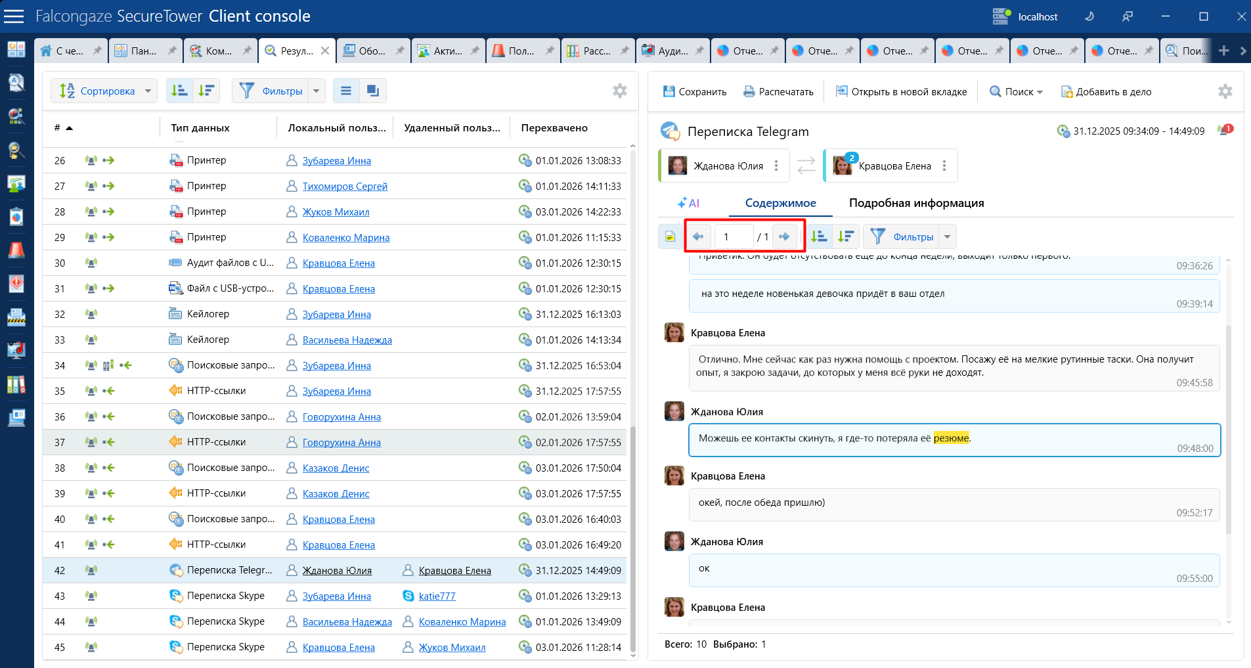Toggle dark mode moon icon

click(x=1089, y=16)
